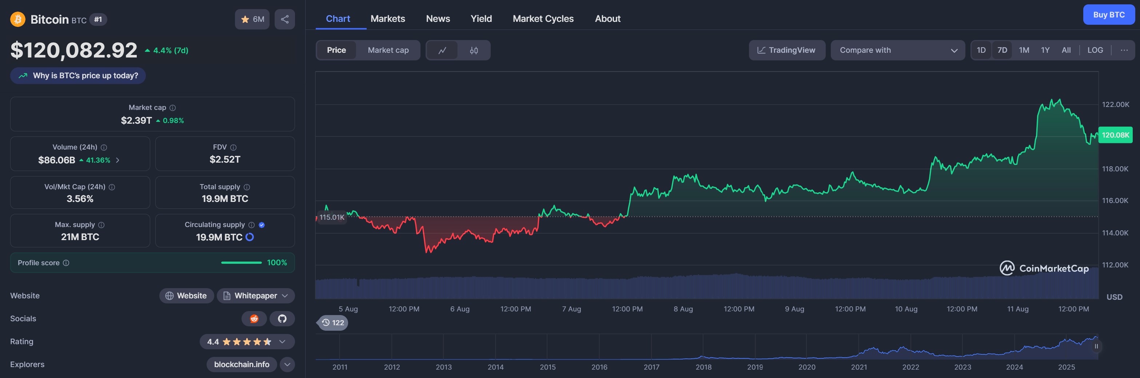Viewport: 1140px width, 378px height.
Task: Open the chart more options ellipsis
Action: tap(1124, 50)
